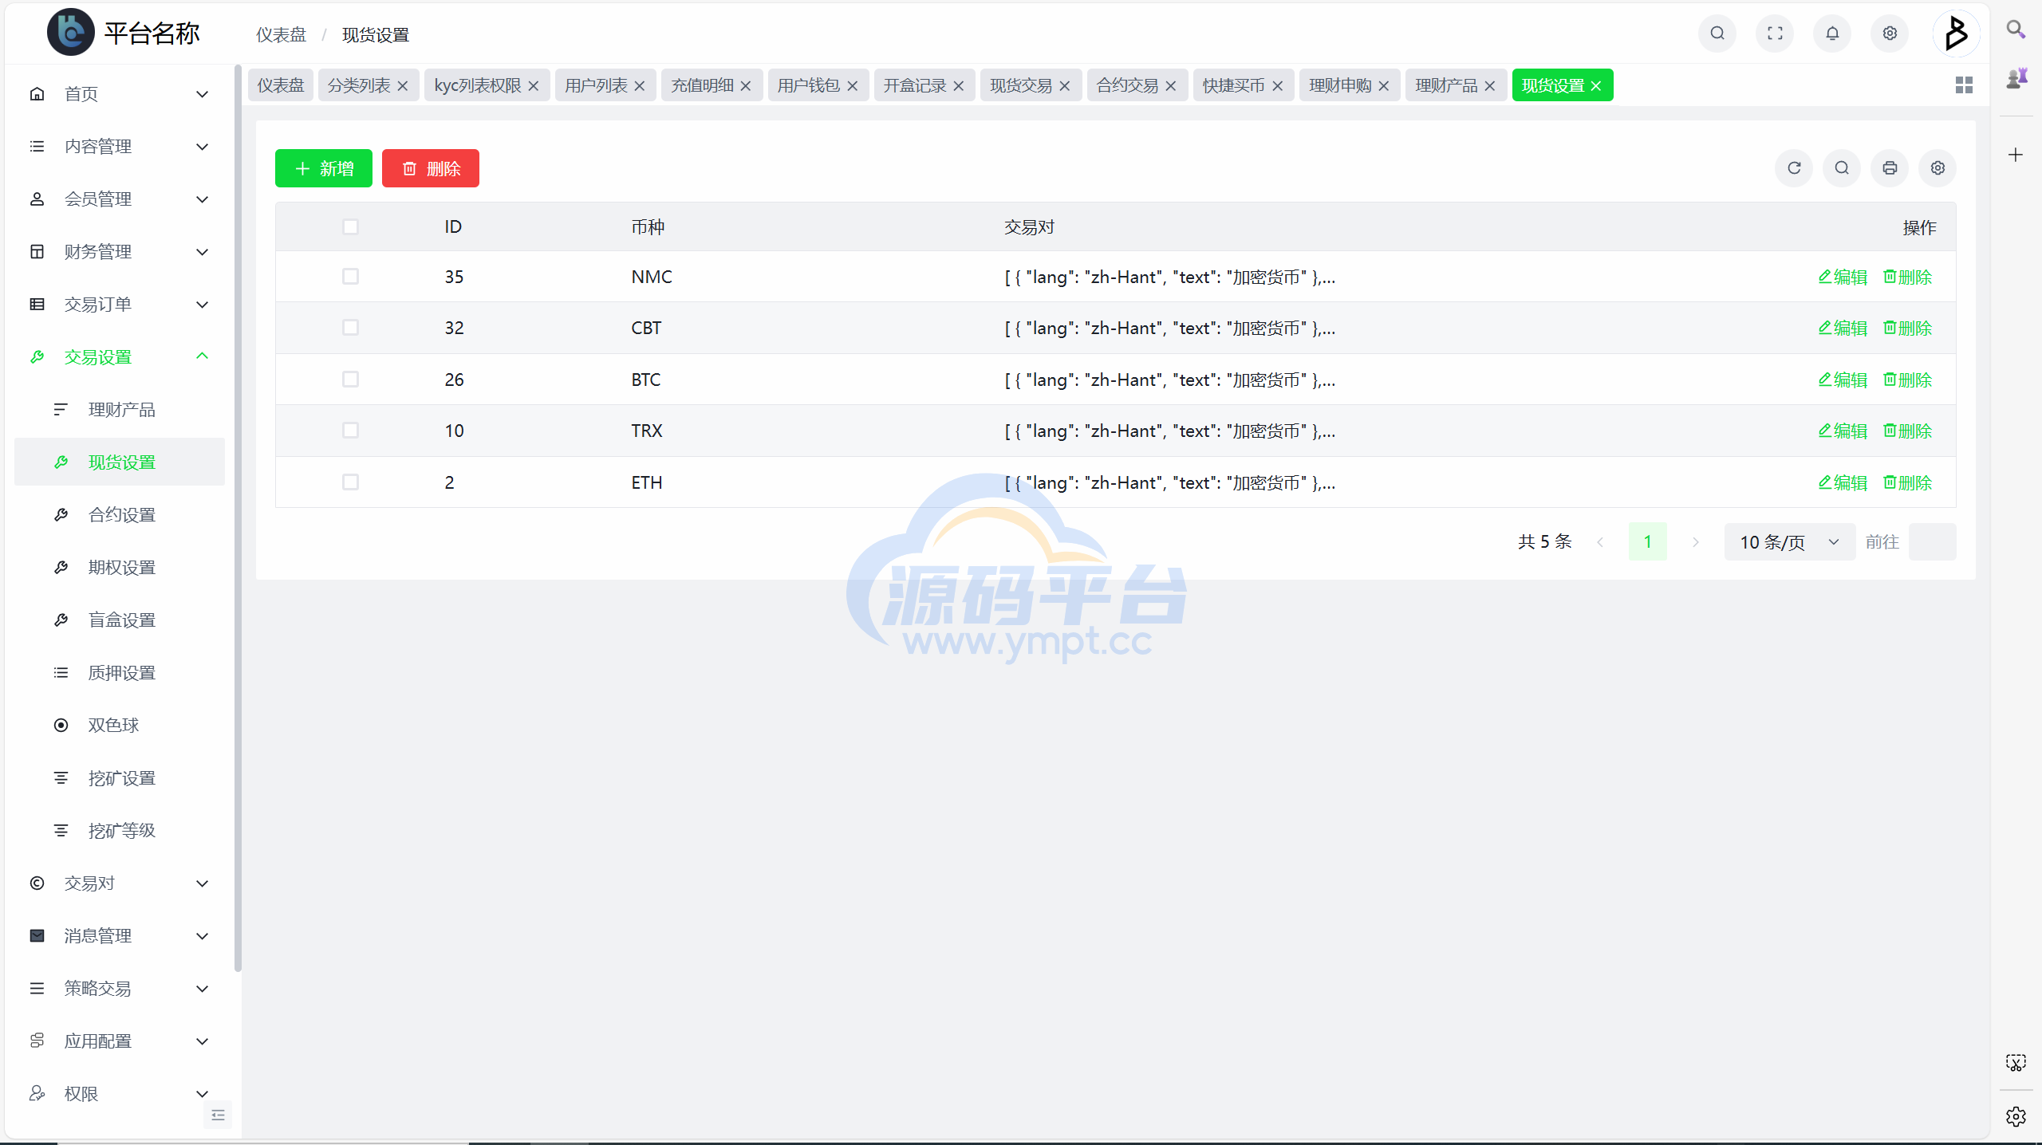Expand the 应用配置 sidebar menu

pyautogui.click(x=120, y=1041)
